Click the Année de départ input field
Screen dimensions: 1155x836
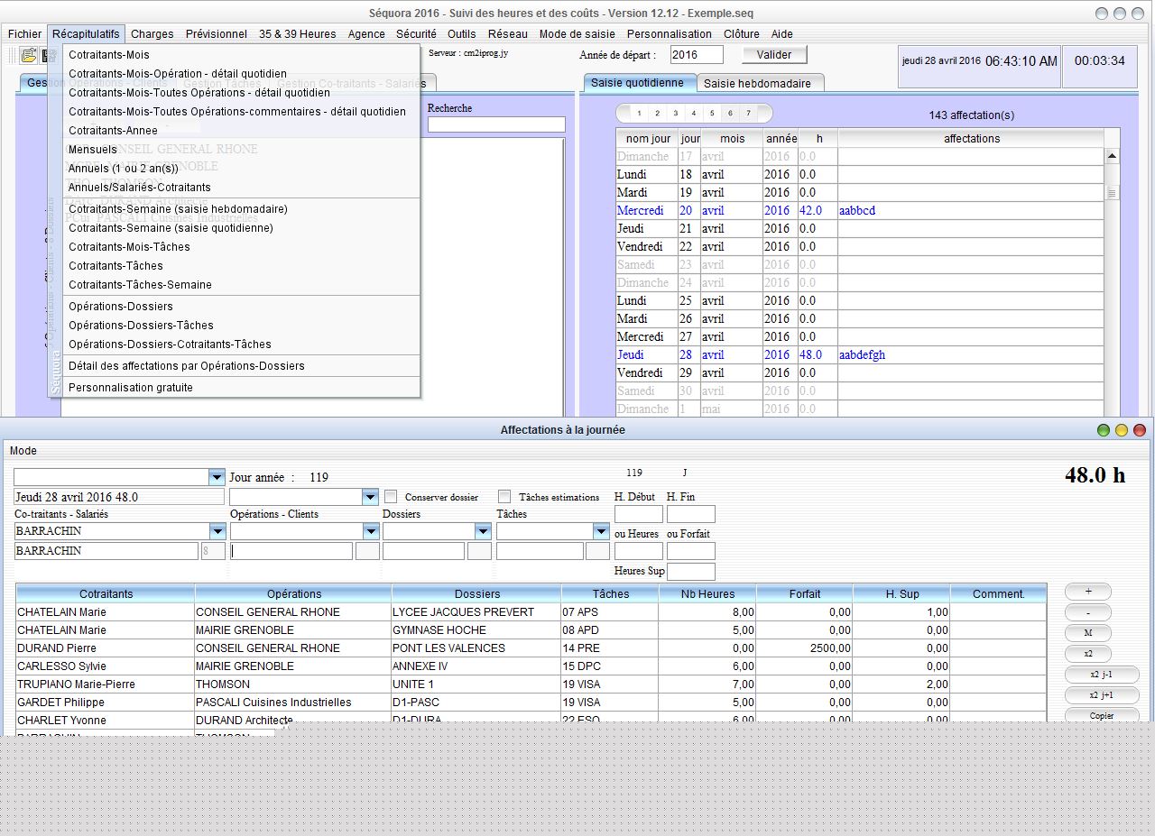[696, 55]
